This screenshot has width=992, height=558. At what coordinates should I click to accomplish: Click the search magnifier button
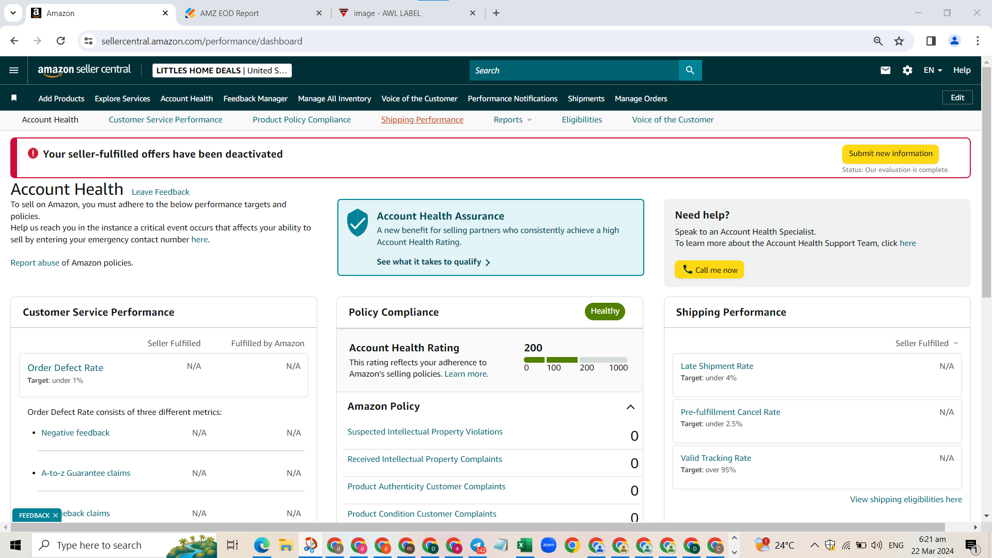click(690, 70)
